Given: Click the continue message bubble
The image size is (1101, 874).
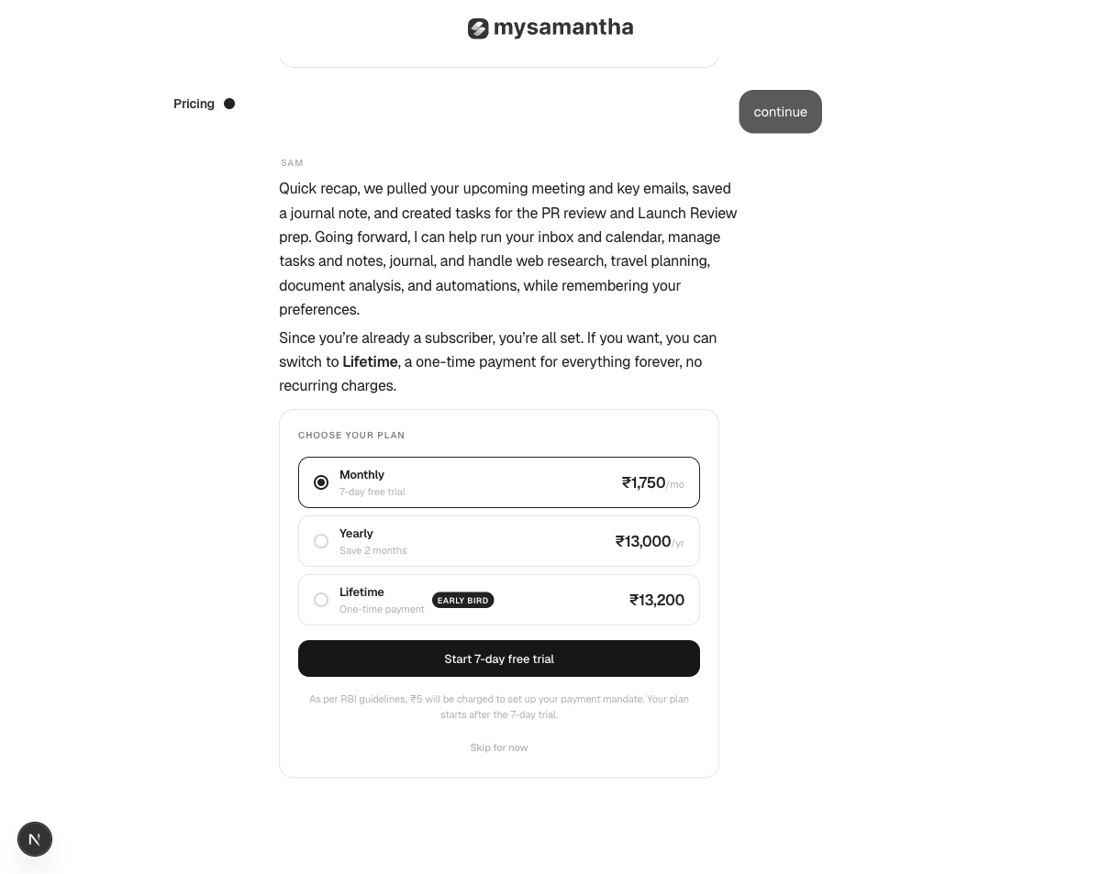Looking at the screenshot, I should point(781,112).
